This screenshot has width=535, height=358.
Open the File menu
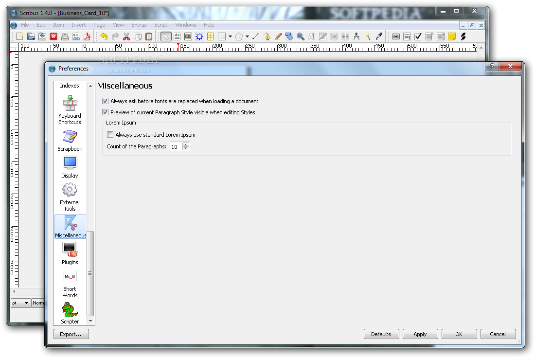click(25, 25)
